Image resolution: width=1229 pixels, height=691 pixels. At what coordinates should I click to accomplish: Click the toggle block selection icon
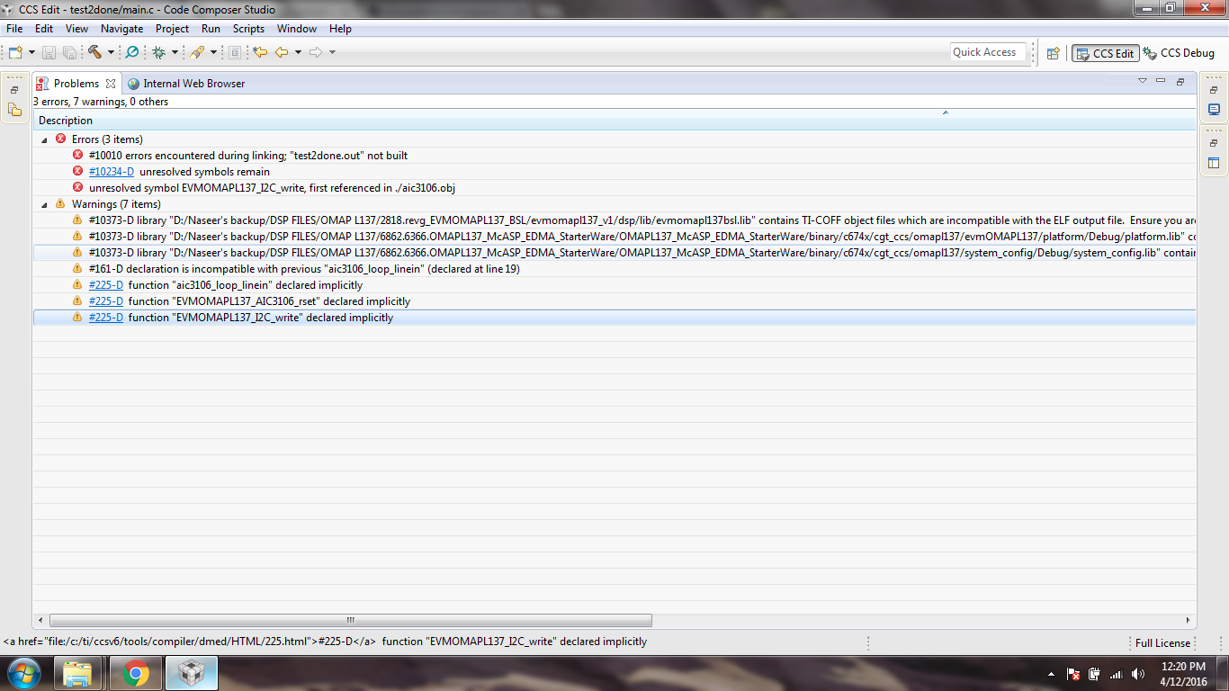click(x=235, y=52)
